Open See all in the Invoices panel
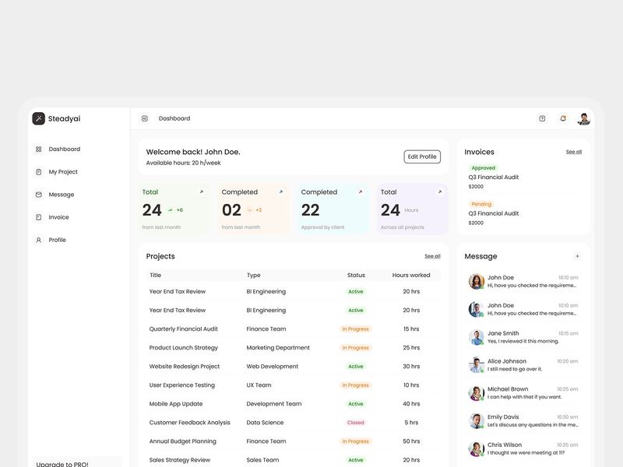Screen dimensions: 623x467 coord(574,151)
